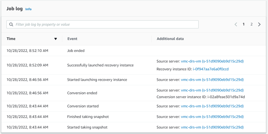Open source server link in Started launching row
268x134 pixels.
tap(212, 80)
